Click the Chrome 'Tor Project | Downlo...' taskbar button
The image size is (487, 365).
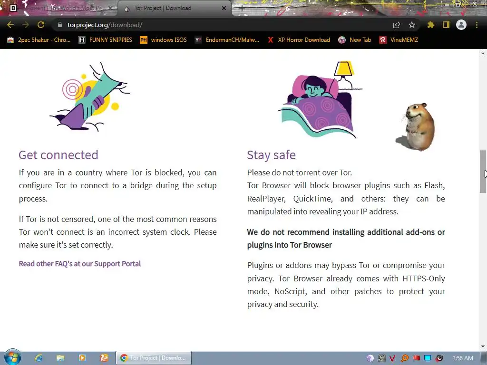click(x=154, y=358)
